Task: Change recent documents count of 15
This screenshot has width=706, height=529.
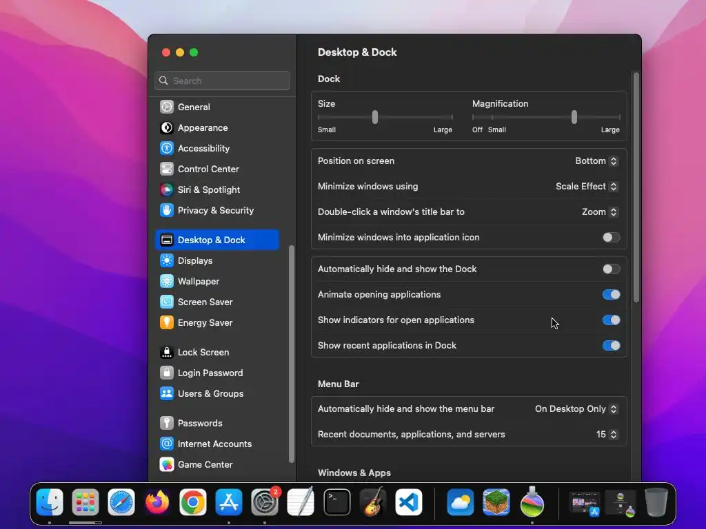Action: (x=607, y=435)
